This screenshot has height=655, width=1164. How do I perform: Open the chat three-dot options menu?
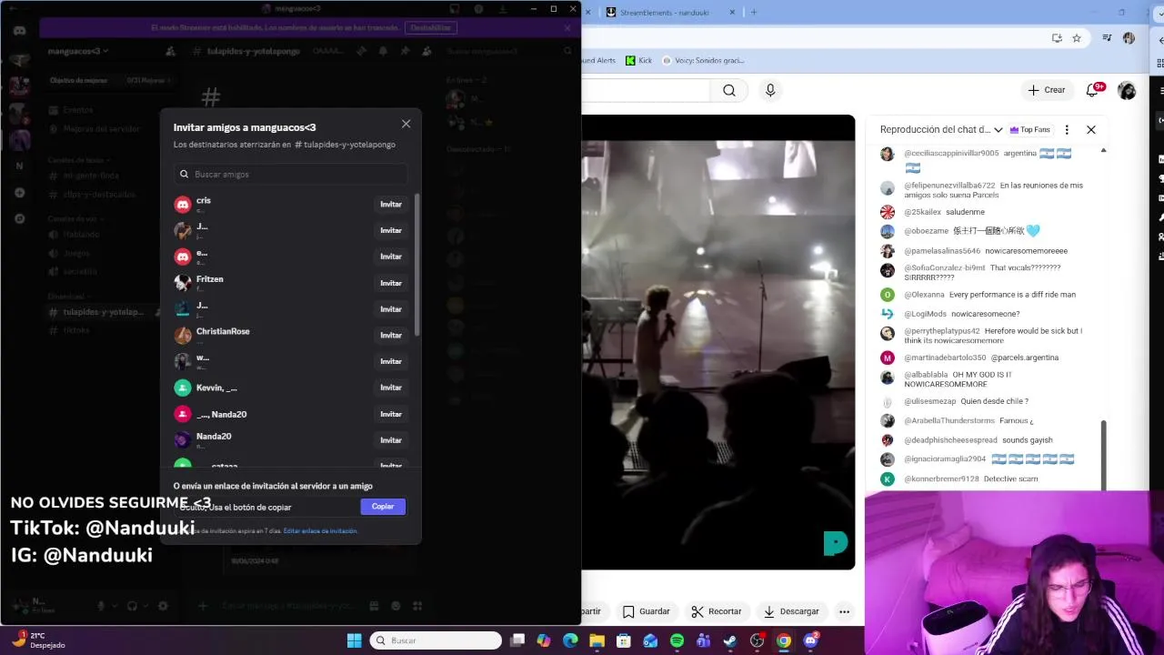tap(1067, 129)
